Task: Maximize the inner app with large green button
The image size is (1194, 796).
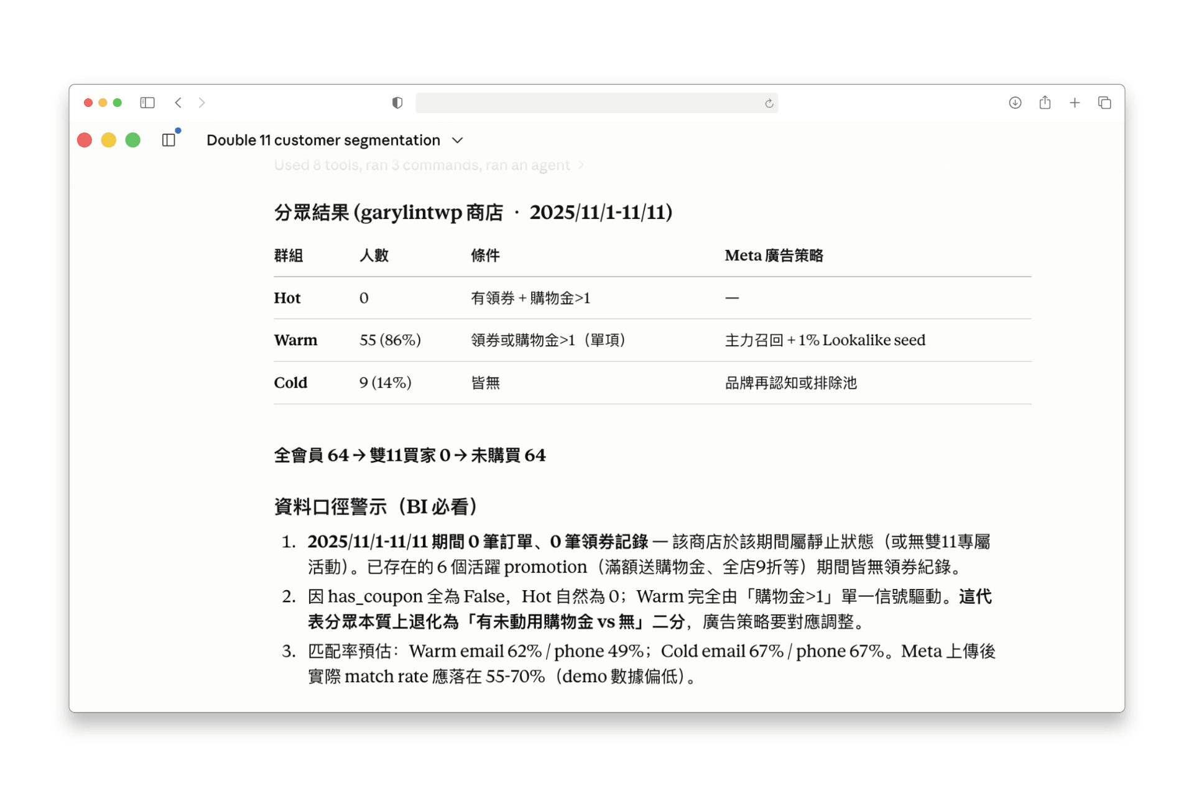Action: point(132,140)
